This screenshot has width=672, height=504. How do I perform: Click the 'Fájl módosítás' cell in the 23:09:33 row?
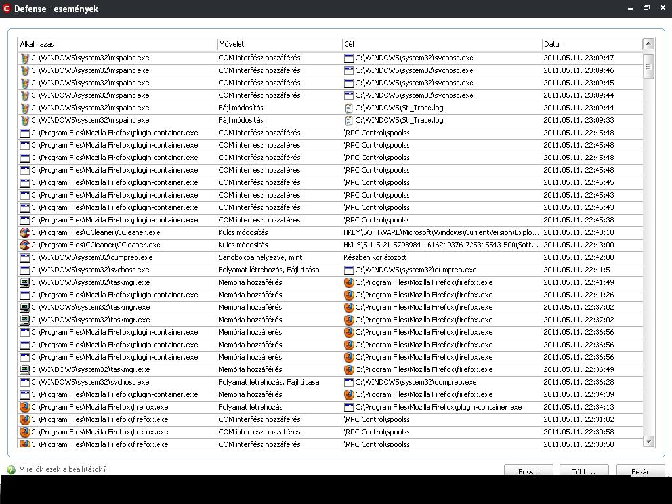(x=241, y=121)
